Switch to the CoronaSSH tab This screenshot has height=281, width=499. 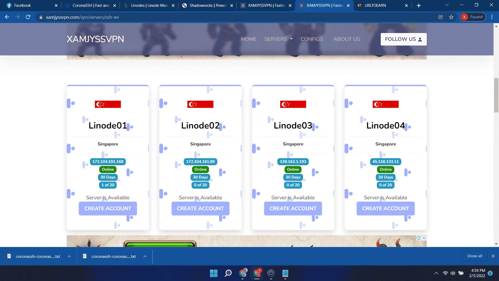(90, 5)
